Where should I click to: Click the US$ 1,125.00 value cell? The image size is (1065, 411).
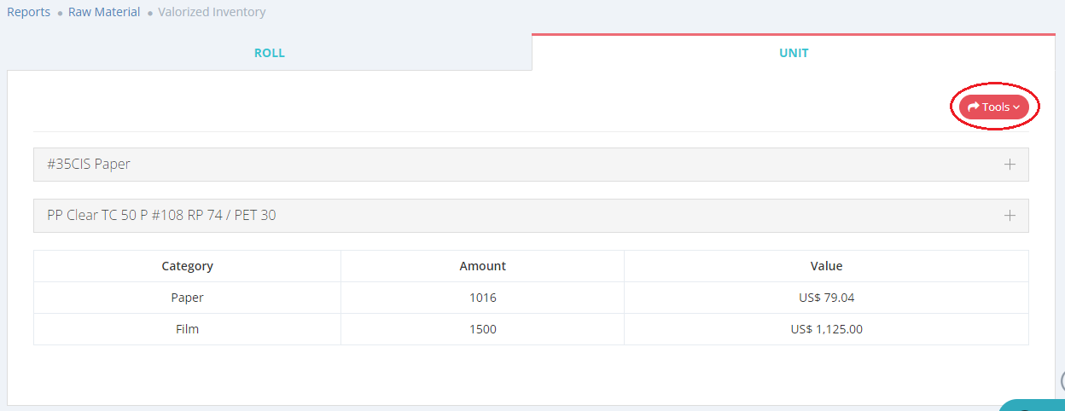click(x=826, y=329)
